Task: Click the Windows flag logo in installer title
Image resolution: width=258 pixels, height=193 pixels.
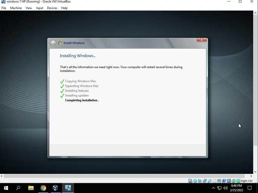Action: tap(60, 43)
